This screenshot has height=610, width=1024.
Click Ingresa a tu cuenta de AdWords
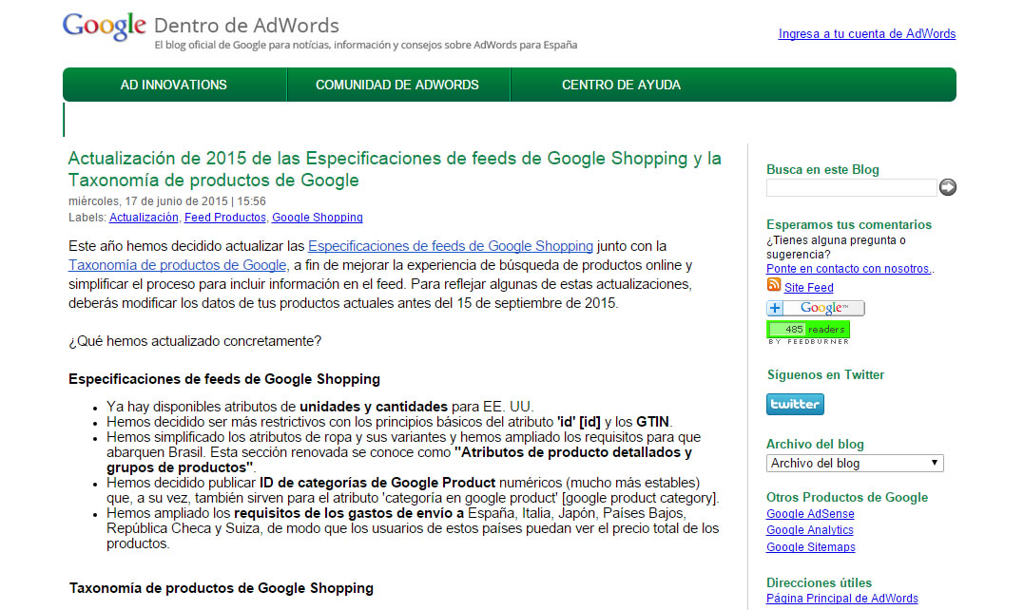point(866,33)
